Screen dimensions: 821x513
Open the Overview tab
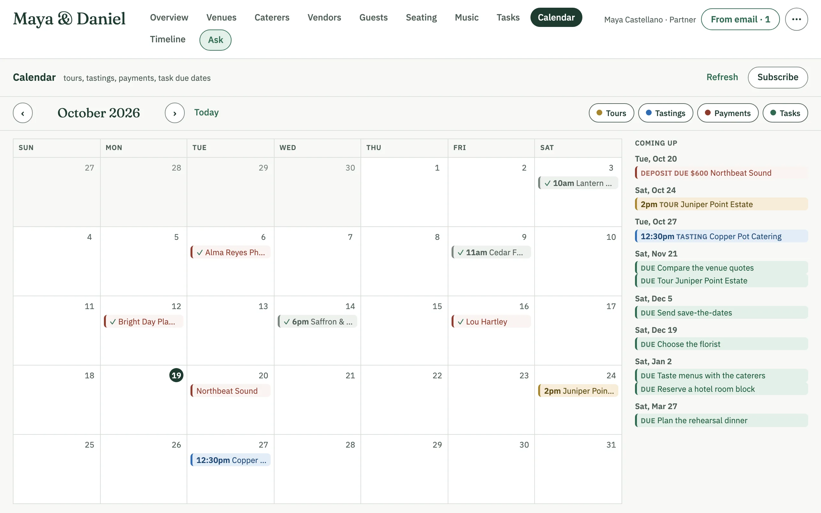pos(169,17)
